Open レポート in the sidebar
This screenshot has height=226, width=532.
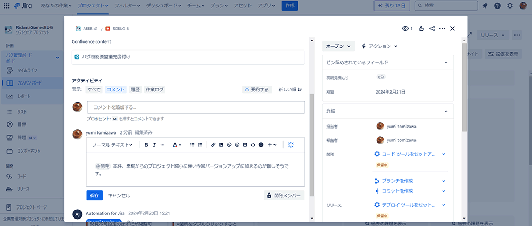coord(24,96)
